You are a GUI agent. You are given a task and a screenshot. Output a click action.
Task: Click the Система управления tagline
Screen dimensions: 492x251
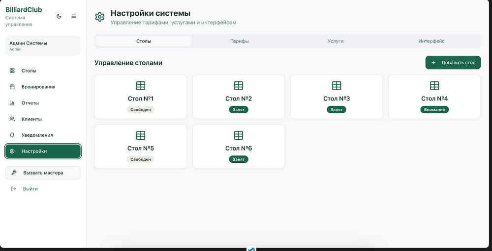[19, 21]
